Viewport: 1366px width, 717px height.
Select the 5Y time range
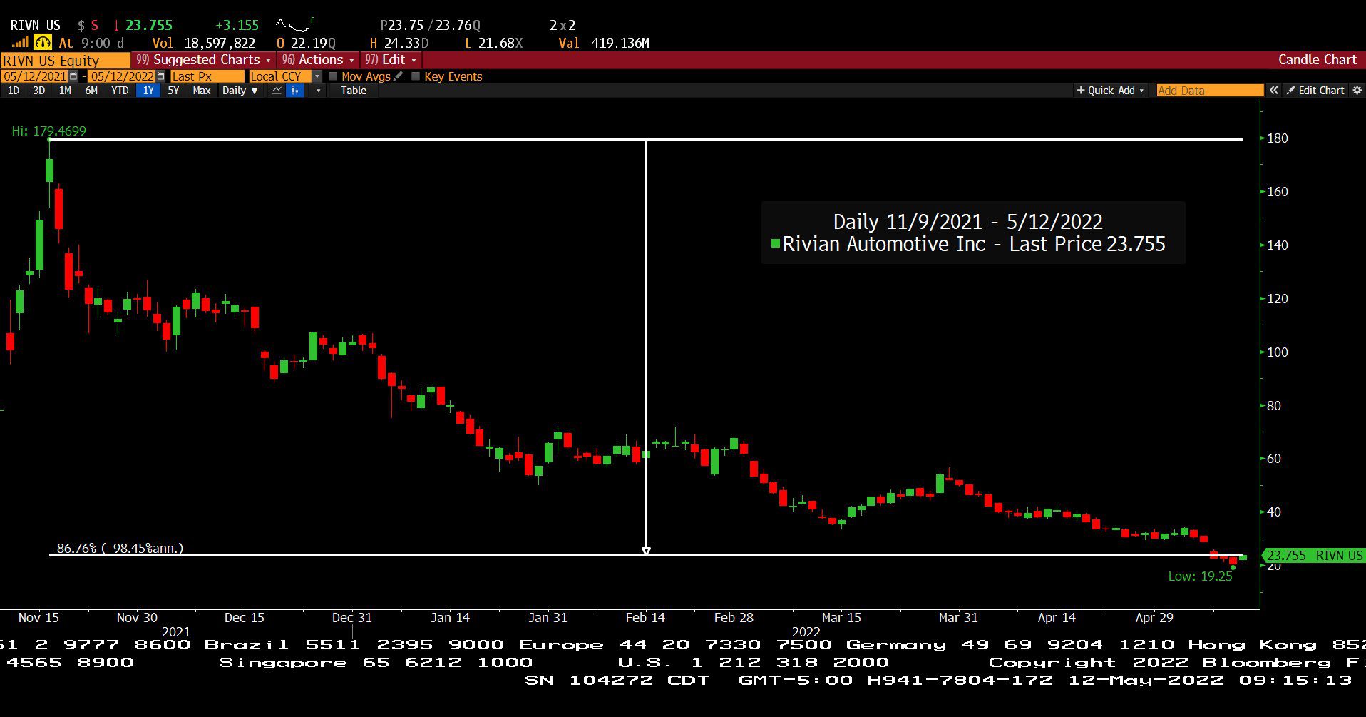(x=173, y=91)
